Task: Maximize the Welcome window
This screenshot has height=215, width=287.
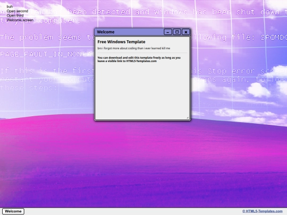Action: click(x=177, y=32)
